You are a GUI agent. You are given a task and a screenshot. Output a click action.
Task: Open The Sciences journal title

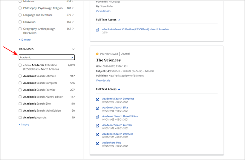coord(108,60)
